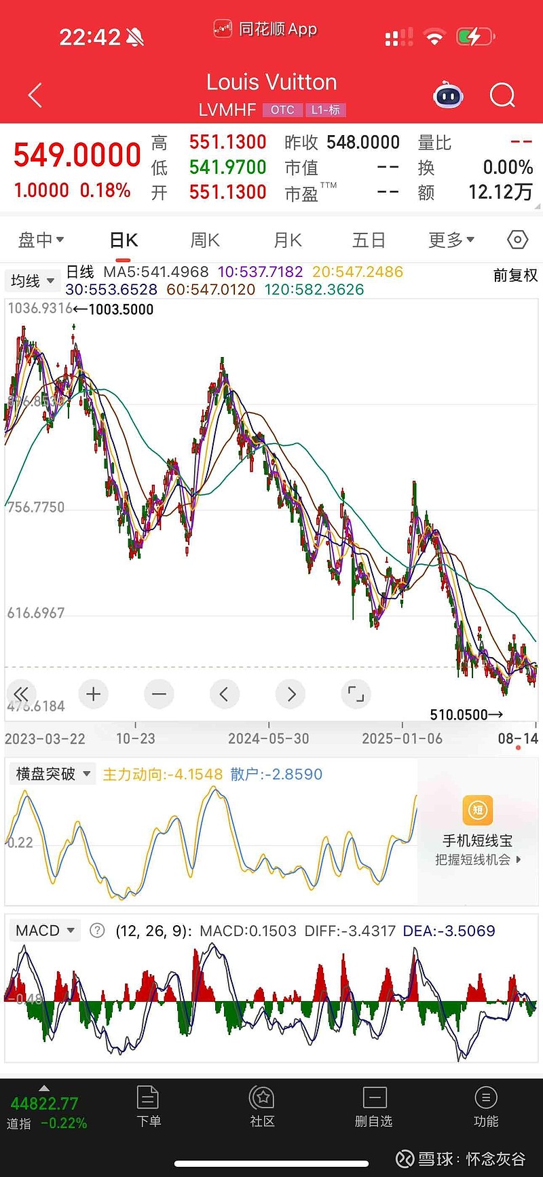Tap DEA:-3.5069 value
The image size is (543, 1177).
coord(449,931)
